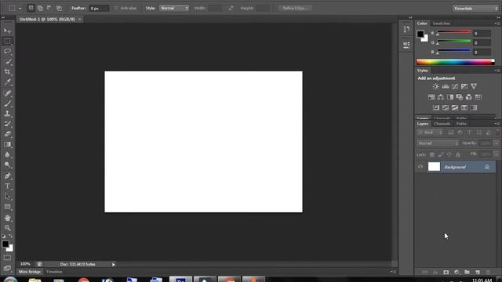Select the Rectangle shape tool

[7, 207]
